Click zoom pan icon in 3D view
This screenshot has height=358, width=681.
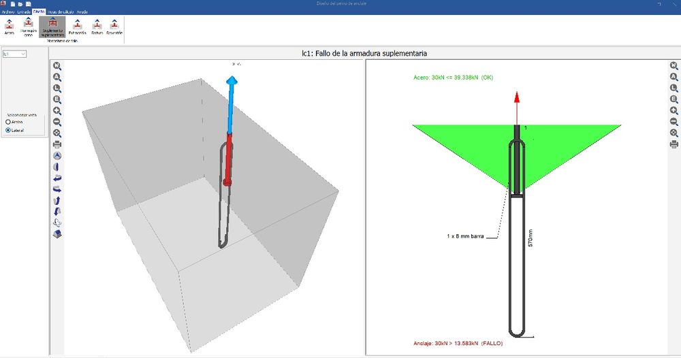pos(57,133)
